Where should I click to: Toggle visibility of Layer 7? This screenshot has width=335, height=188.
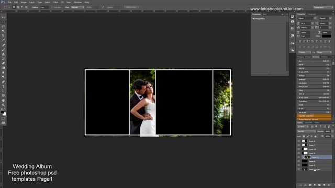[299, 145]
